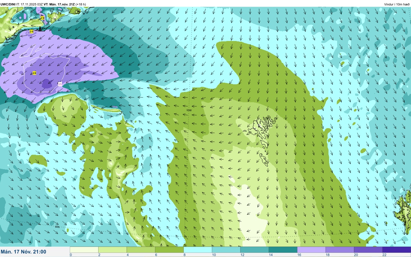Click the 12–14 teal legend swatch
The image size is (411, 257).
click(x=255, y=250)
